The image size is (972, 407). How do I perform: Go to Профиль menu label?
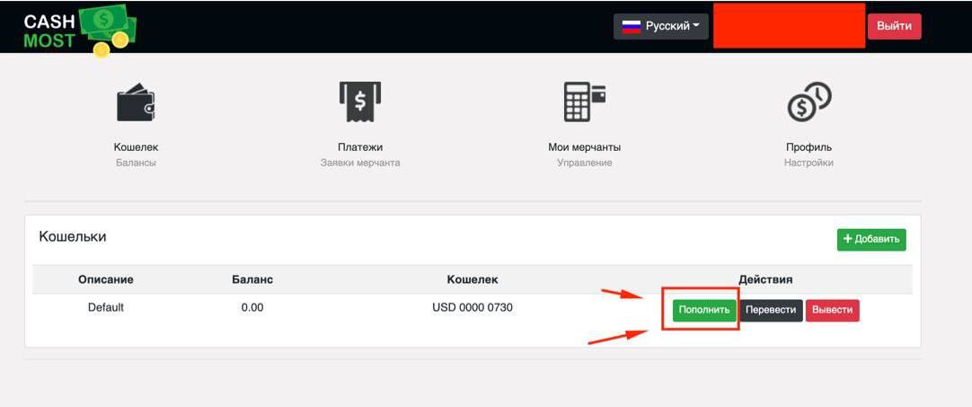coord(809,147)
